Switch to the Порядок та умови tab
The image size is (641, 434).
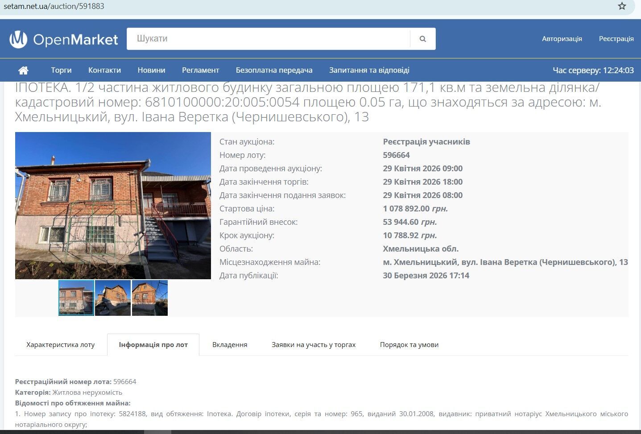[x=409, y=344]
